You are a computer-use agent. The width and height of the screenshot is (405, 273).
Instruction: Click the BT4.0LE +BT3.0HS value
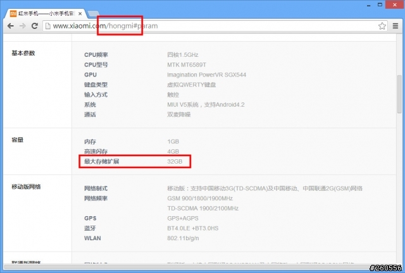click(x=192, y=228)
